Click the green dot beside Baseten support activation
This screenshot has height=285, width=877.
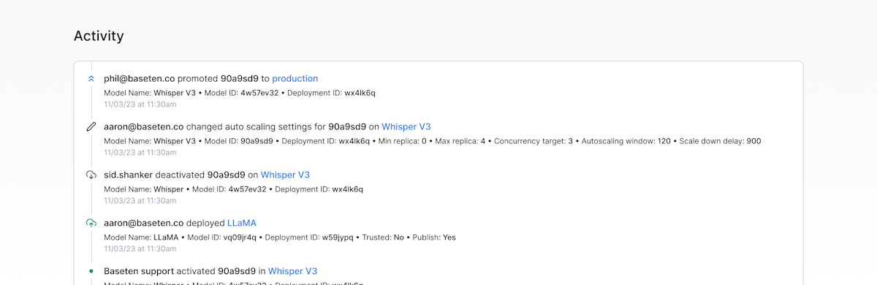[91, 271]
